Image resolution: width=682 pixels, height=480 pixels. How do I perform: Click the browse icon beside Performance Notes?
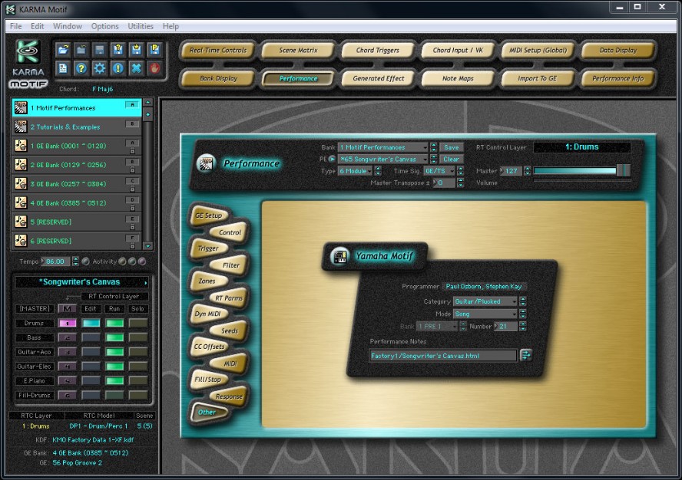coord(526,355)
